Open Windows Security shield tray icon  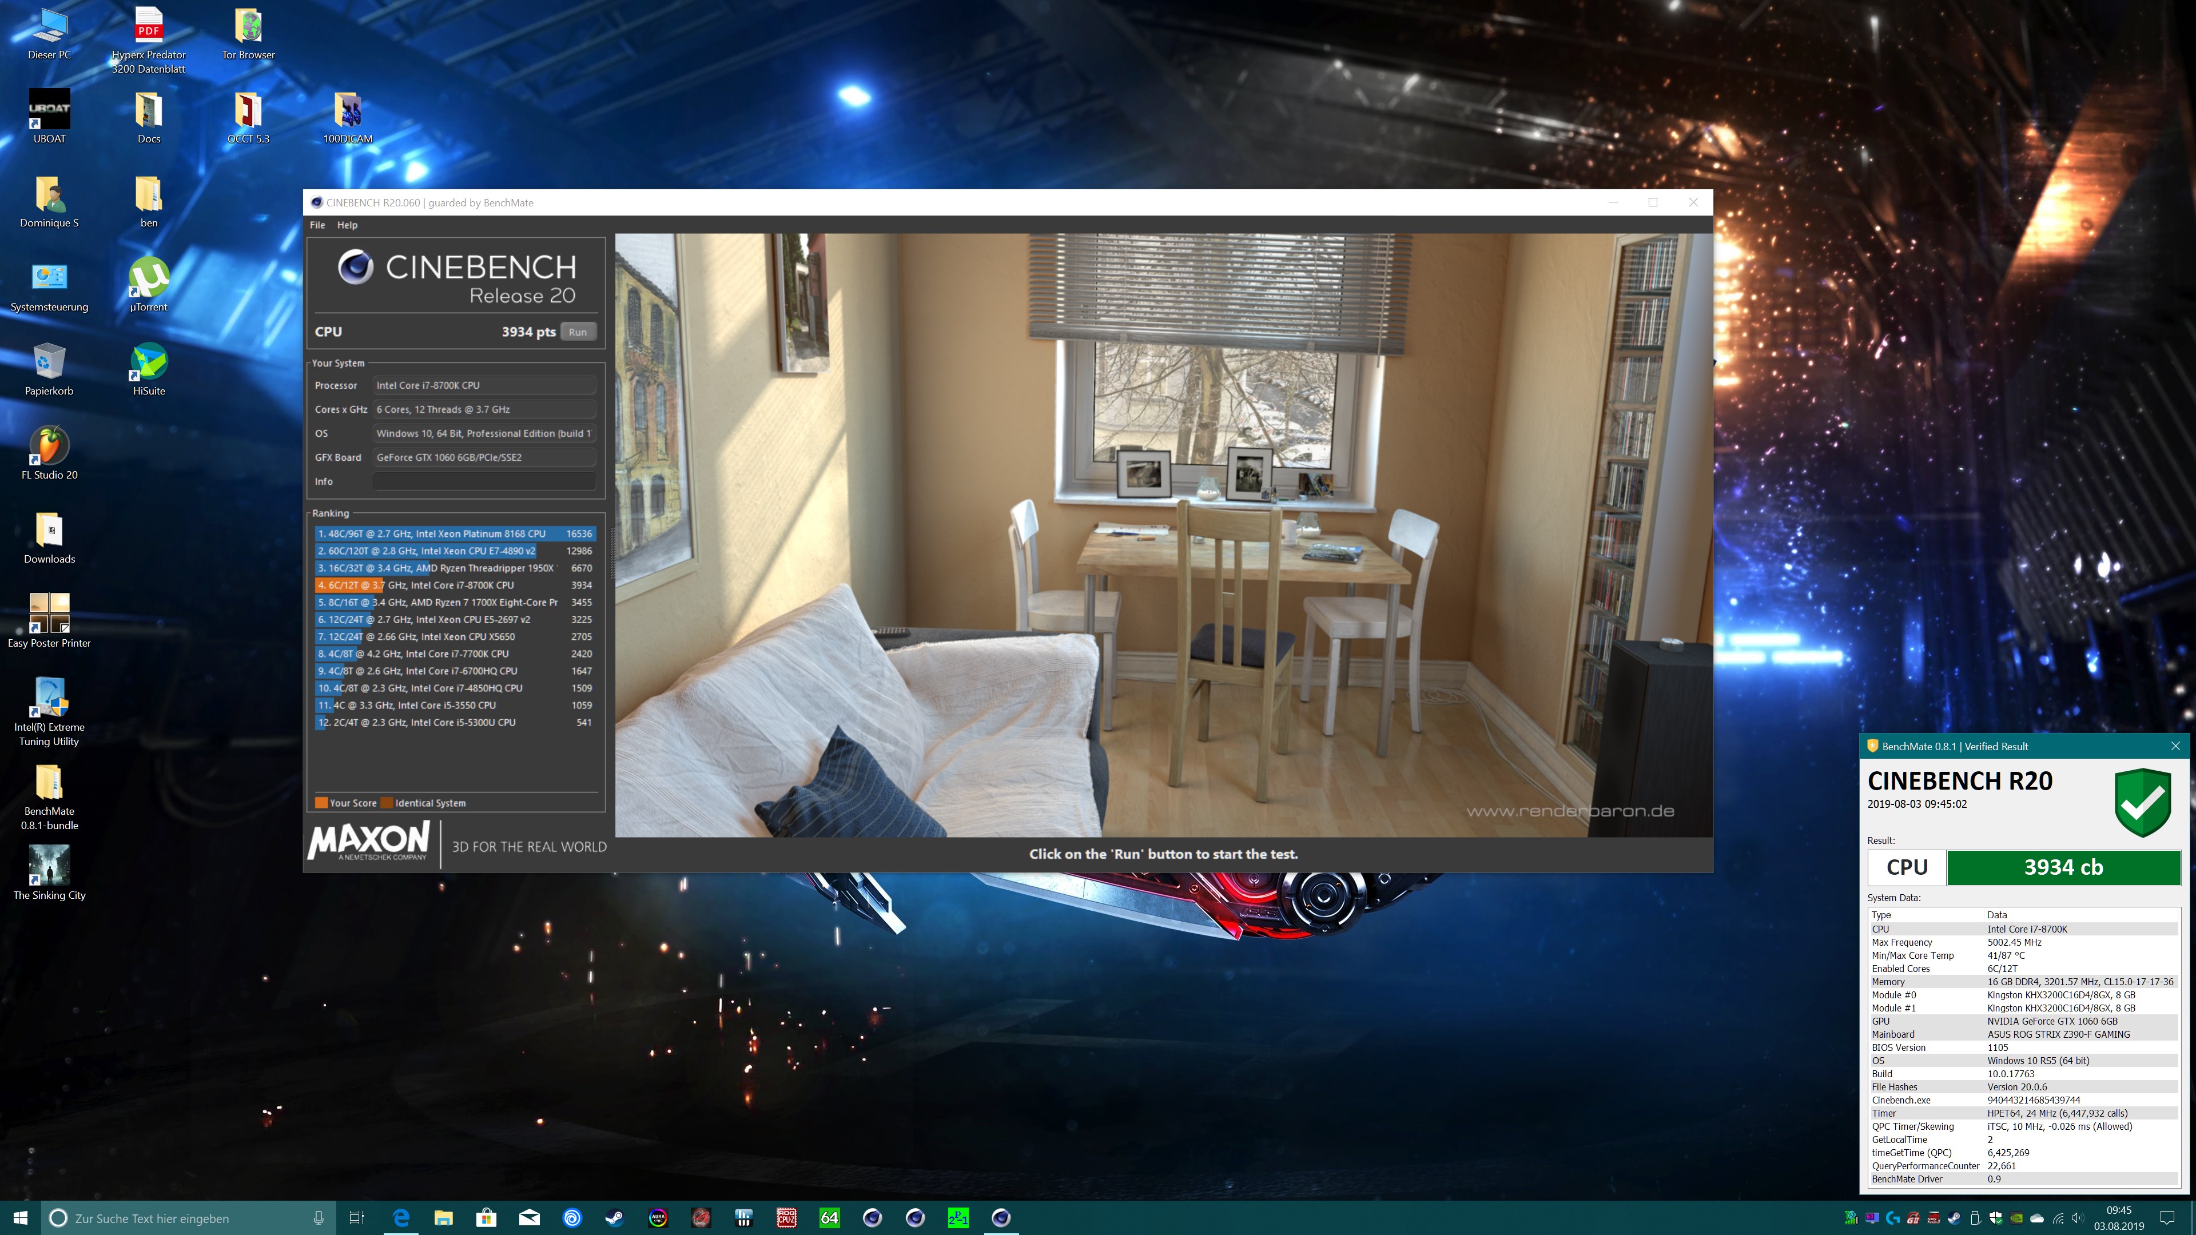point(1996,1218)
